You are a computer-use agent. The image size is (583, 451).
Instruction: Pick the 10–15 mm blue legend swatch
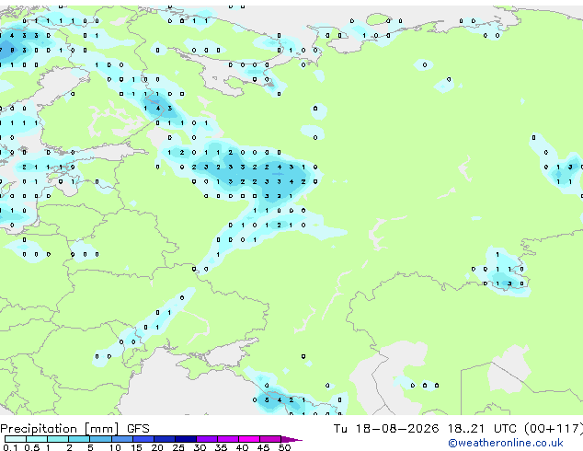122,439
